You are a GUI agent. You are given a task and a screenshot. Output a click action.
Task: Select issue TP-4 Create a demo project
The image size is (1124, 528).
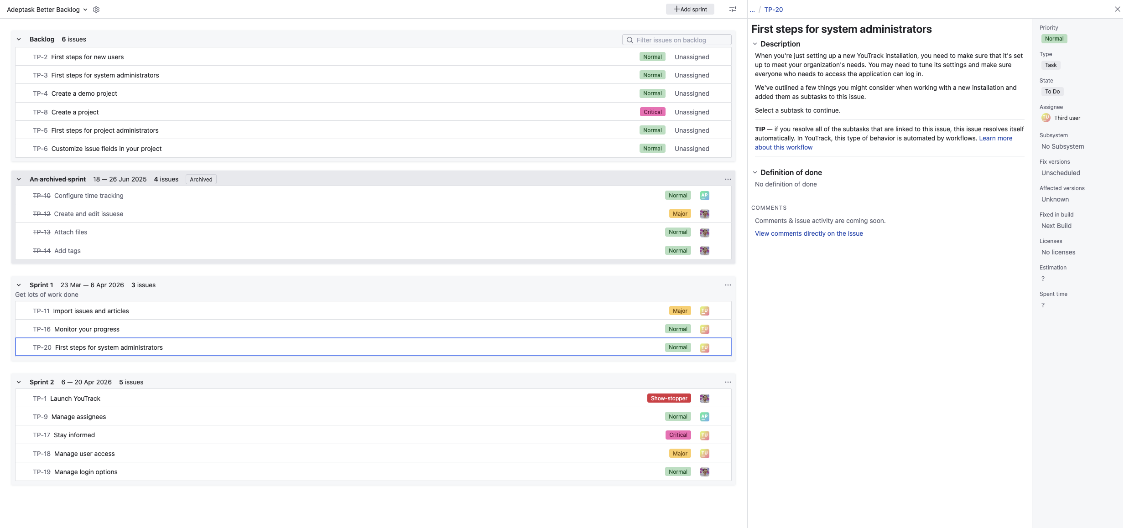(373, 93)
